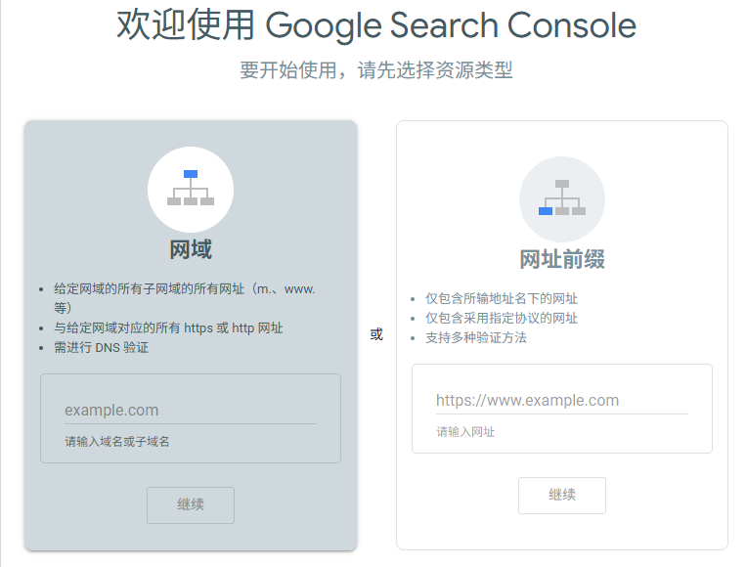Click the 请输入网址 helper text
This screenshot has width=746, height=567.
coord(465,432)
